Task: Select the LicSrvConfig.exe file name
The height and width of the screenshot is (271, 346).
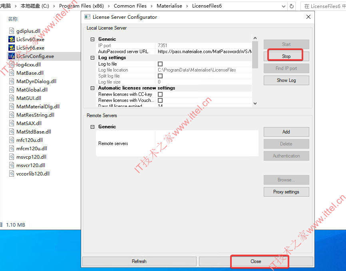Action: (35, 56)
